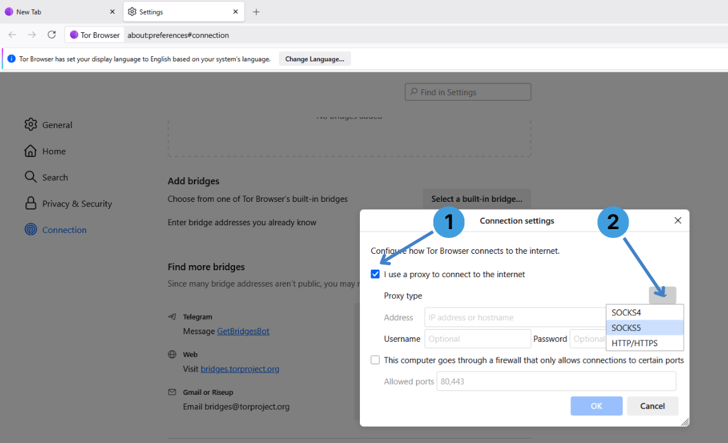Open the GetBridgesBot link
Screen dimensions: 728x443
pos(243,331)
